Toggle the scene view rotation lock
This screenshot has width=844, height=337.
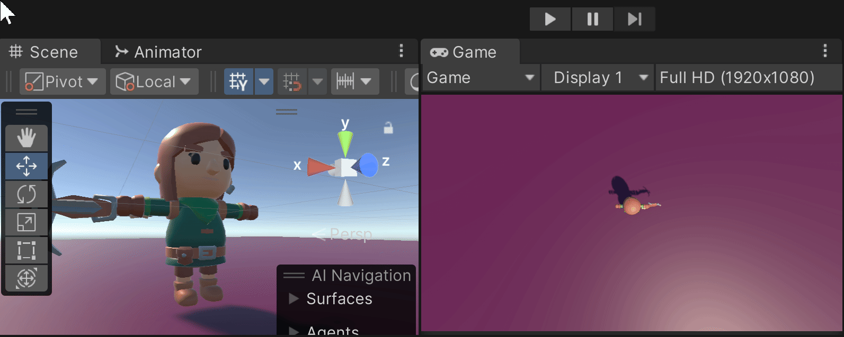[388, 127]
